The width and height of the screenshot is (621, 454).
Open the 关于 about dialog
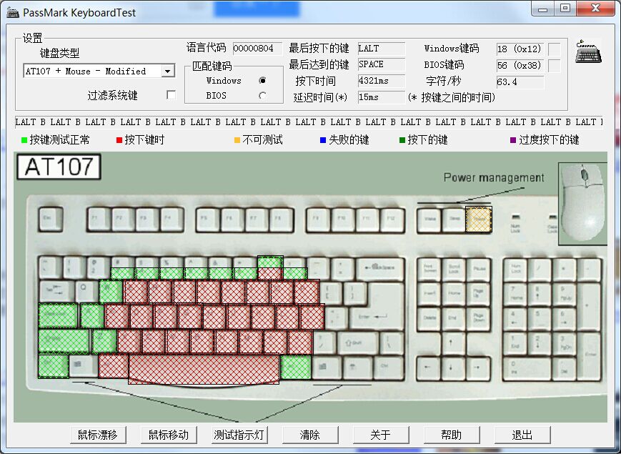click(x=381, y=435)
